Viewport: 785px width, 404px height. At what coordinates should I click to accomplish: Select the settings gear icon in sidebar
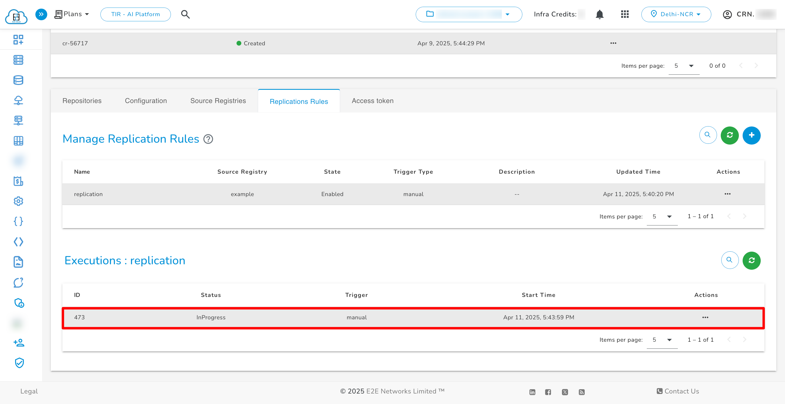pyautogui.click(x=18, y=201)
